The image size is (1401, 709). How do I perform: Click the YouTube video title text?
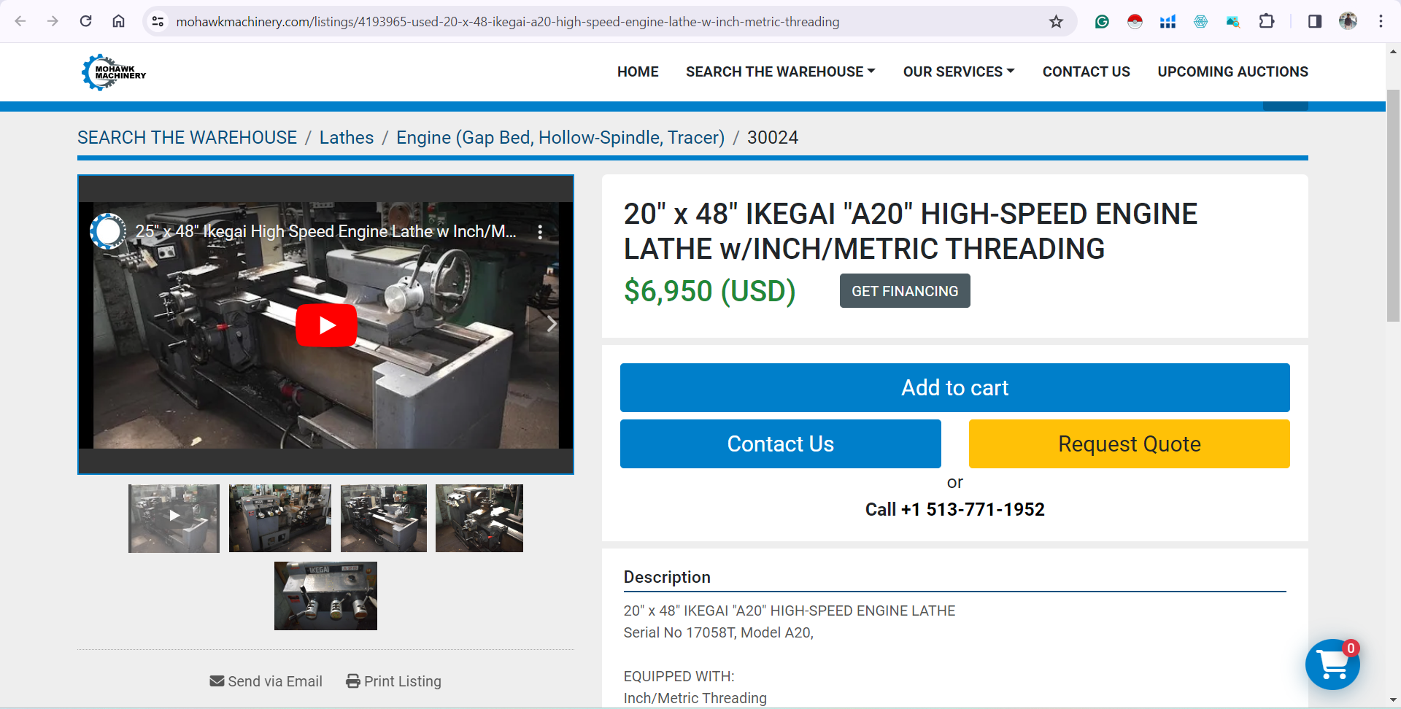pyautogui.click(x=325, y=232)
